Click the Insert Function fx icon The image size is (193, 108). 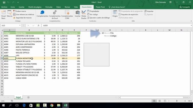pos(38,25)
